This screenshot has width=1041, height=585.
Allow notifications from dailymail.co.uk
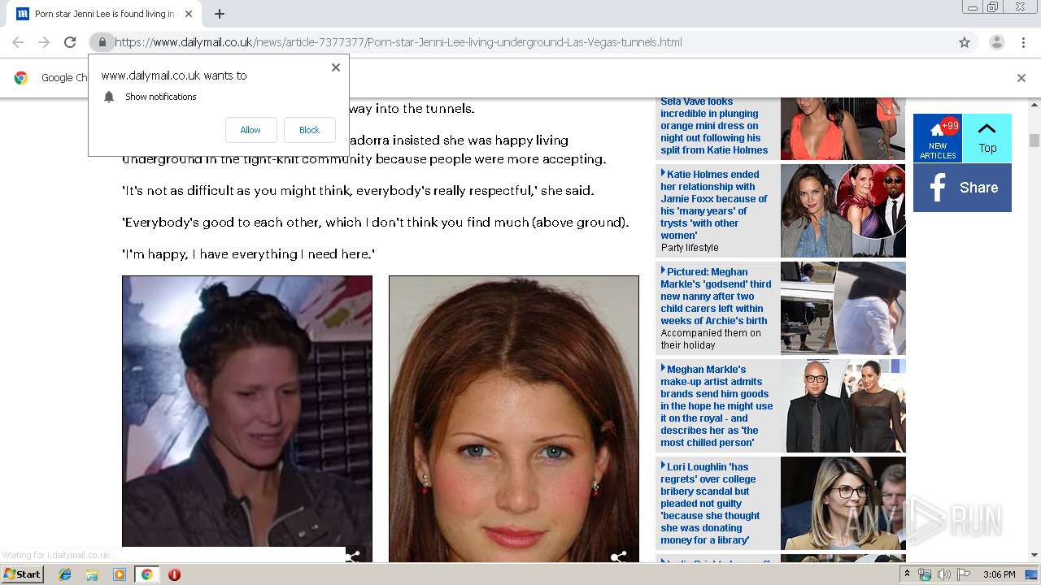tap(250, 130)
